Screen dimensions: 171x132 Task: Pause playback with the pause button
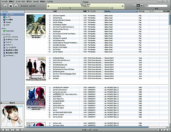pyautogui.click(x=11, y=6)
